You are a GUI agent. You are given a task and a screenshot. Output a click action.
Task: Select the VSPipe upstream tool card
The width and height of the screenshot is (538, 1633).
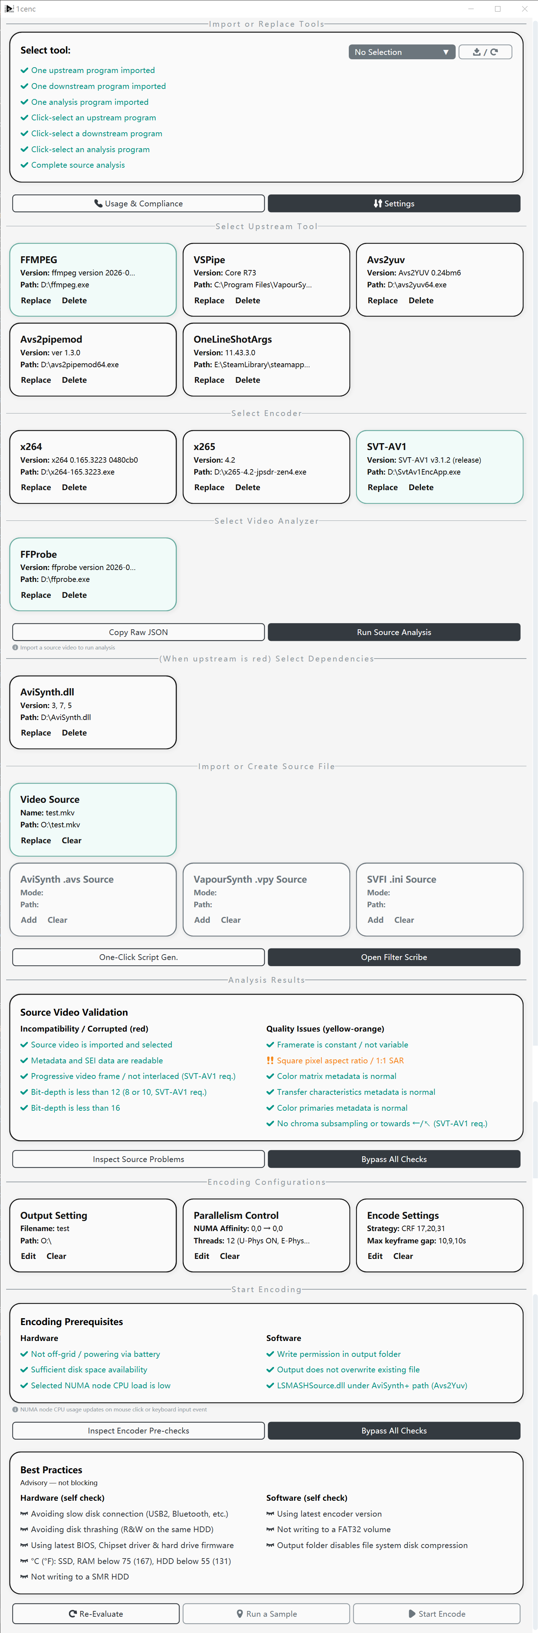266,279
